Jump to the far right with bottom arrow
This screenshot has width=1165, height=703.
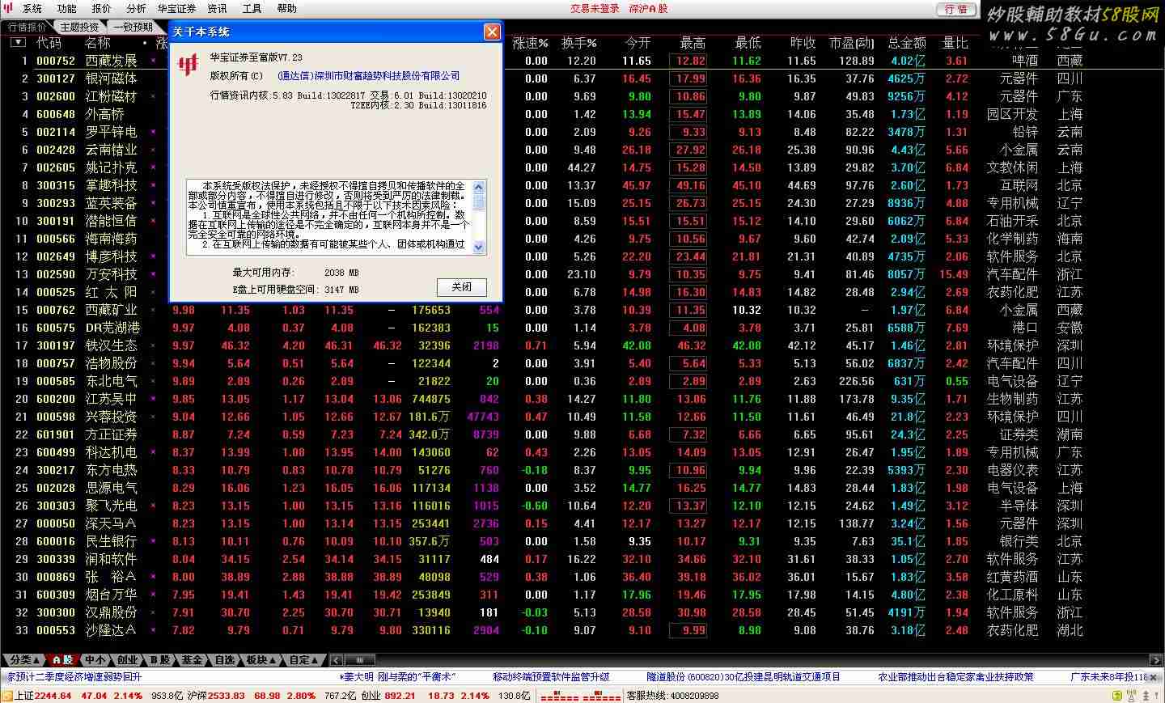pyautogui.click(x=1155, y=660)
